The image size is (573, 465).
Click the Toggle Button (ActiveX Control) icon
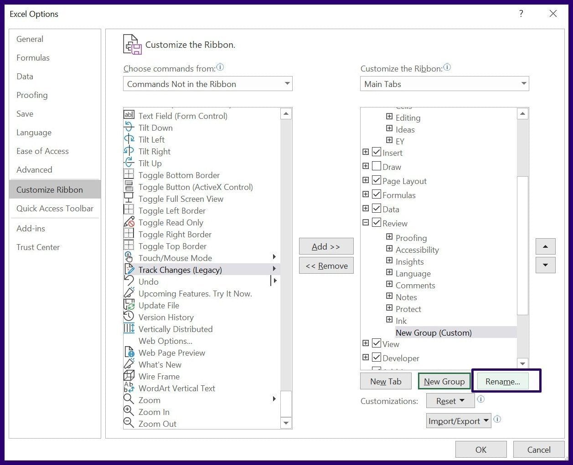tap(129, 186)
